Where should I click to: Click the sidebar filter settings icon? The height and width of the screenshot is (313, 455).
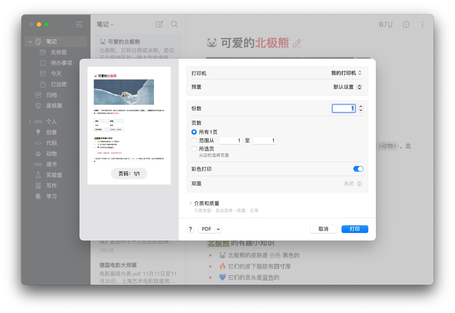coord(79,24)
